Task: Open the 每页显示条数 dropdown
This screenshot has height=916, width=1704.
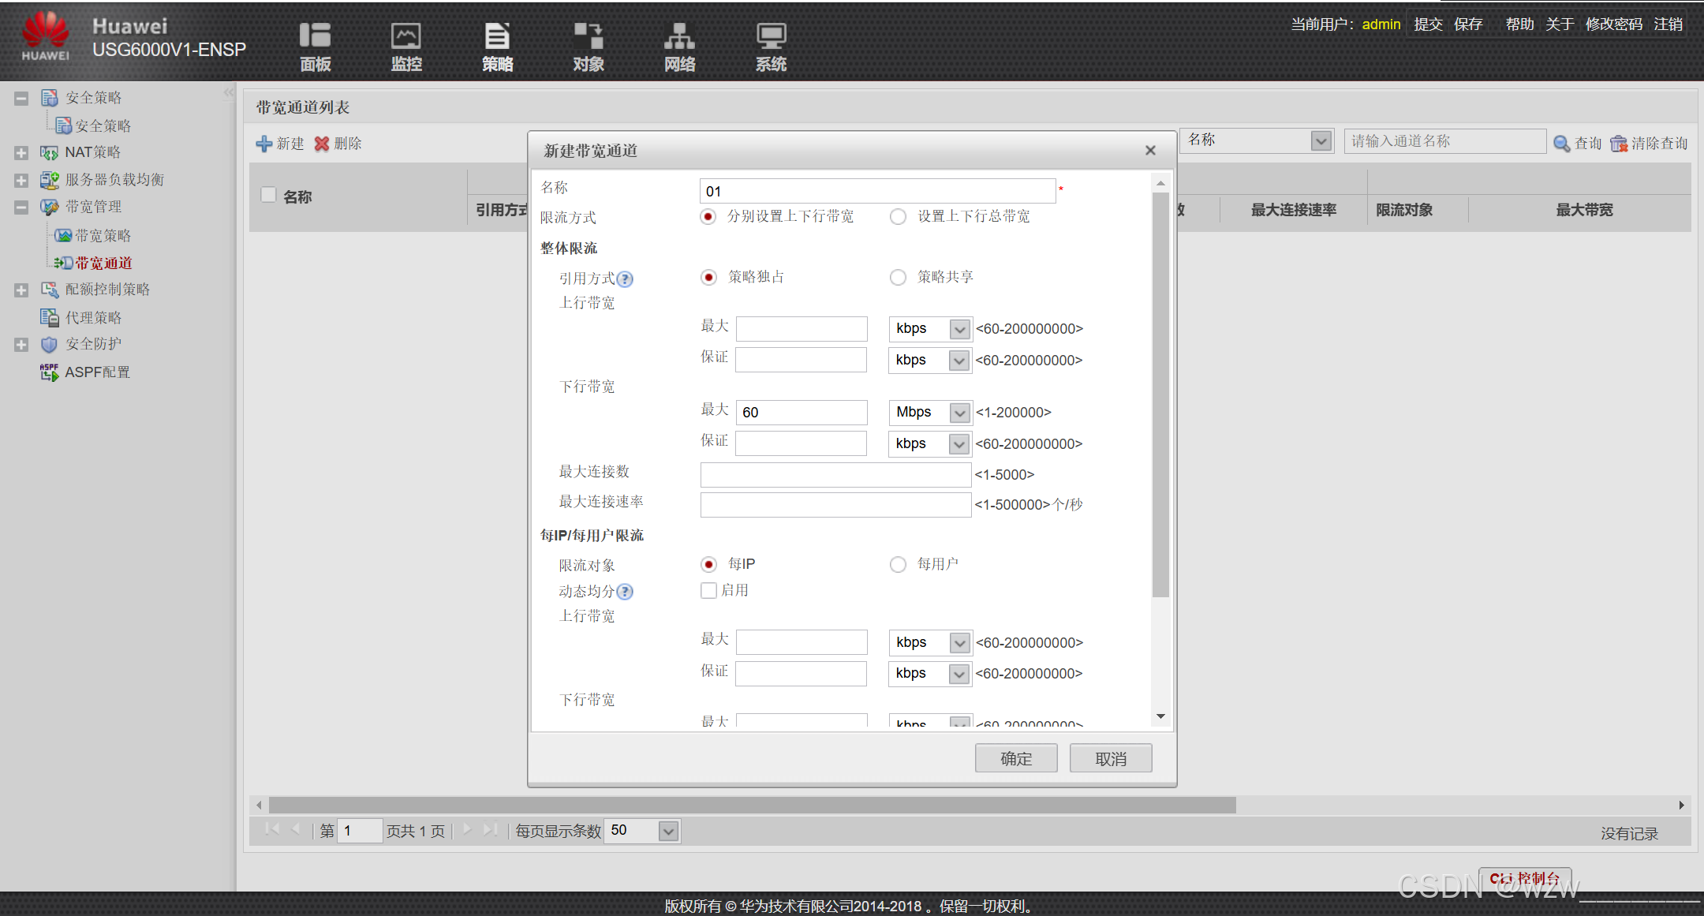Action: click(x=668, y=832)
